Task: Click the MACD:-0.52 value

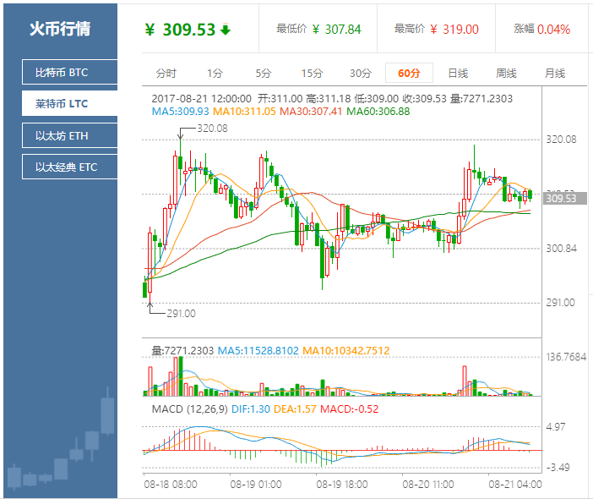Action: (x=349, y=409)
